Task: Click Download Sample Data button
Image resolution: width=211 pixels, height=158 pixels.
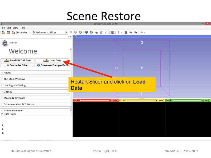Action: tap(52, 65)
